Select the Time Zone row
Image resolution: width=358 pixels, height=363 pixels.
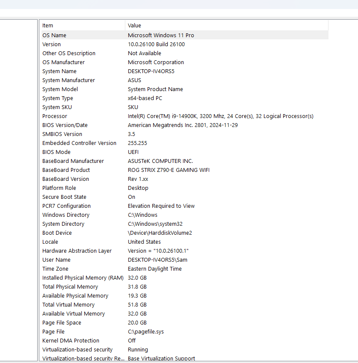pyautogui.click(x=185, y=269)
